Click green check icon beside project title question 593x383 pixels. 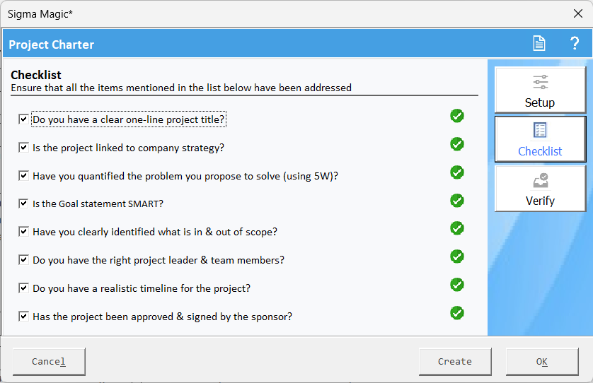[457, 116]
